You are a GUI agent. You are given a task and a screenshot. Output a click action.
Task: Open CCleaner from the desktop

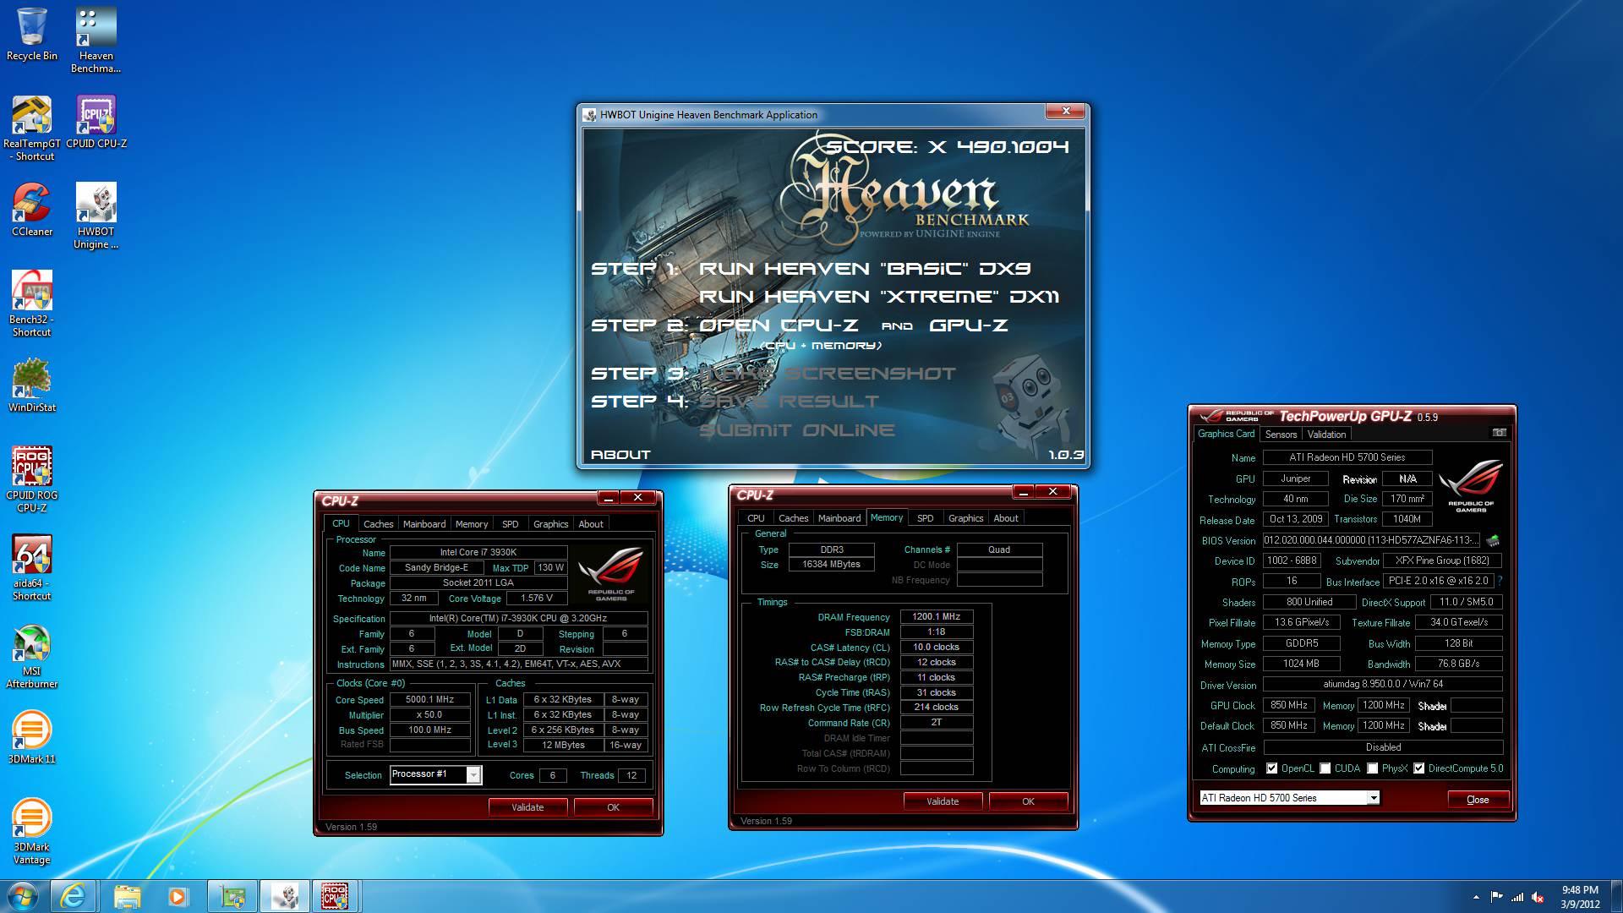32,210
